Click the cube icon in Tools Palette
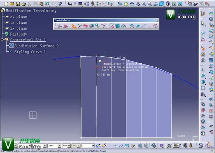The height and width of the screenshot is (153, 215). click(x=155, y=26)
